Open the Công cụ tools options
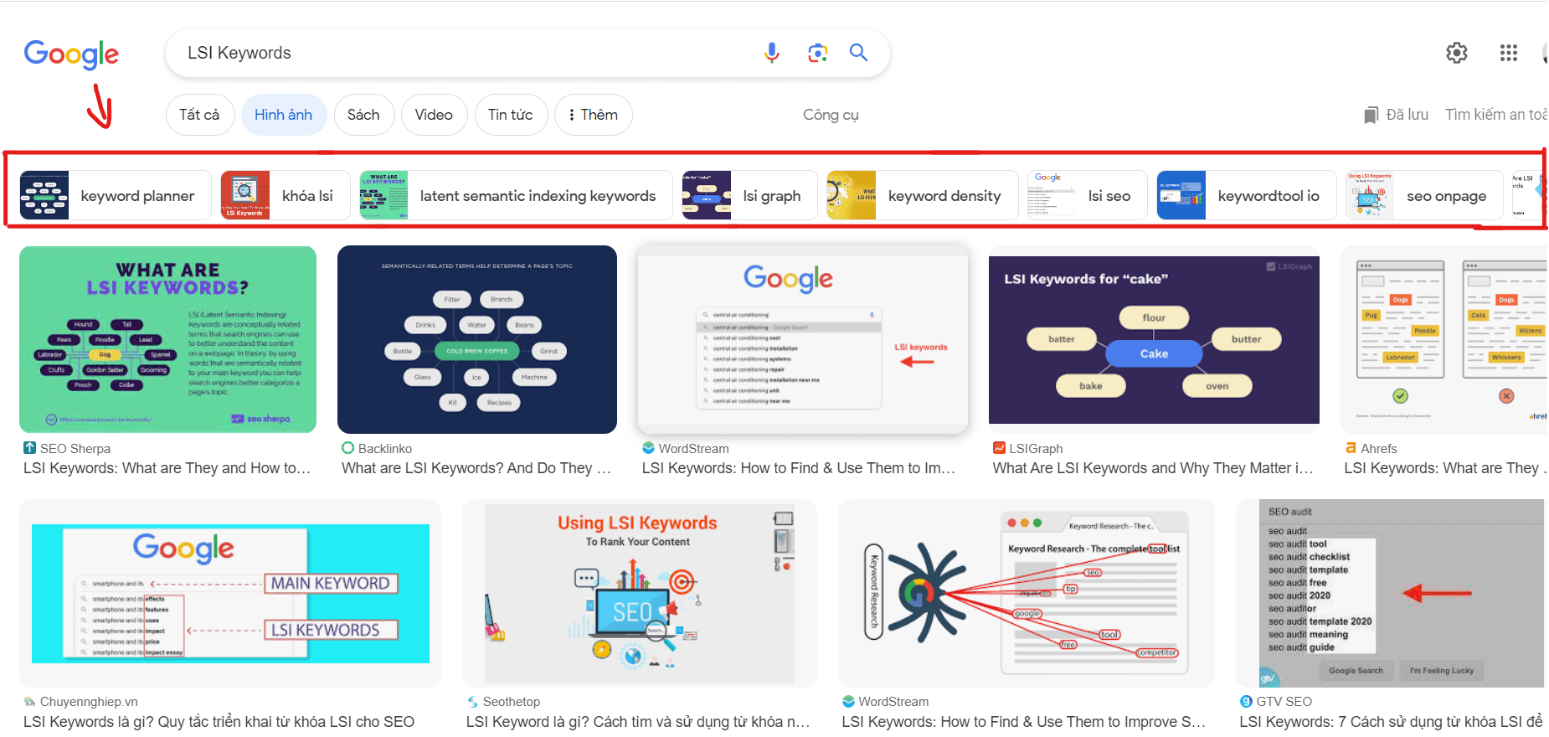 830,115
